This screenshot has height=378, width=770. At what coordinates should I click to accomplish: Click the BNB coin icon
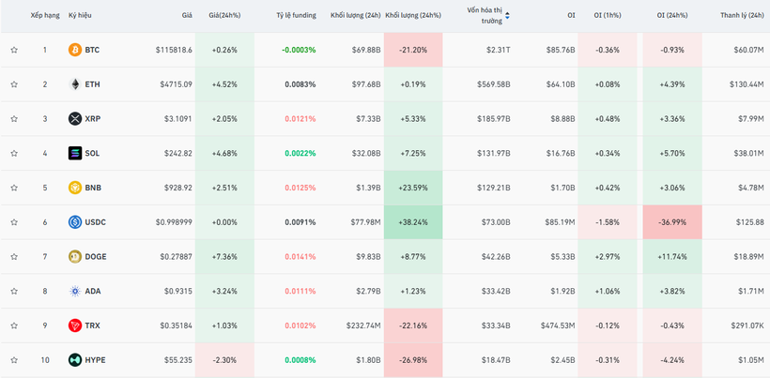click(x=75, y=188)
